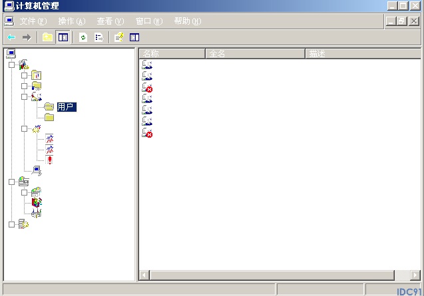Toggle the expander box beside Shared Folders
The width and height of the screenshot is (424, 296).
click(x=24, y=86)
